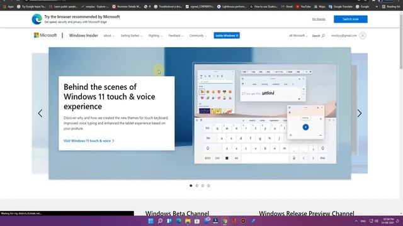Open the Windows Insider home link

click(84, 36)
